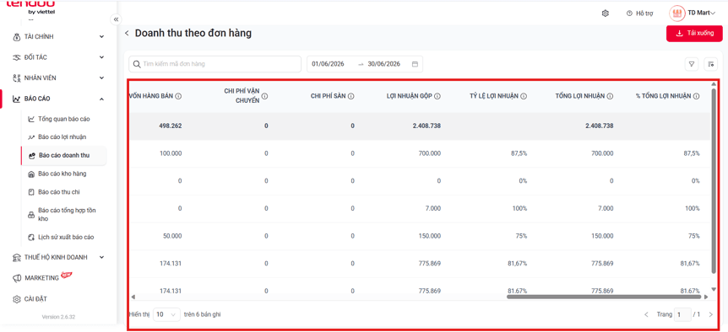The image size is (728, 332).
Task: Click the table's horizontal scrollbar thumb
Action: click(x=604, y=297)
